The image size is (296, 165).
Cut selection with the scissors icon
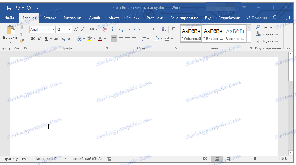click(x=22, y=27)
